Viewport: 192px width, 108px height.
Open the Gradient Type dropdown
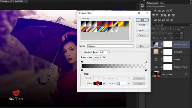[x=104, y=52]
